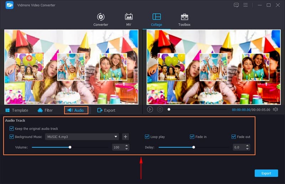The height and width of the screenshot is (184, 285).
Task: Mute the preview using the speaker icon
Action: point(275,110)
